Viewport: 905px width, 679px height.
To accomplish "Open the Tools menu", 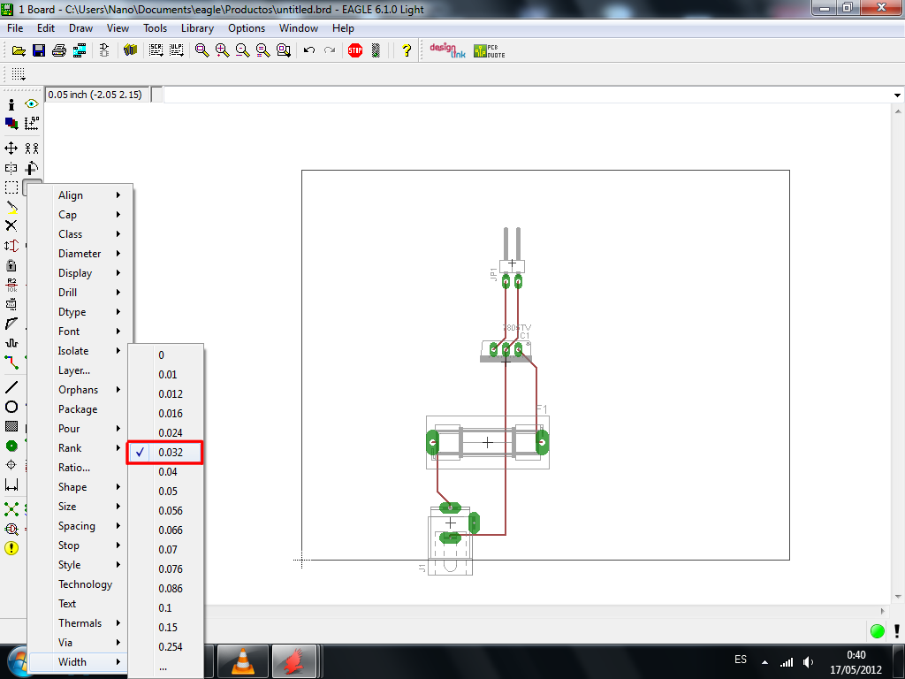I will pos(155,28).
